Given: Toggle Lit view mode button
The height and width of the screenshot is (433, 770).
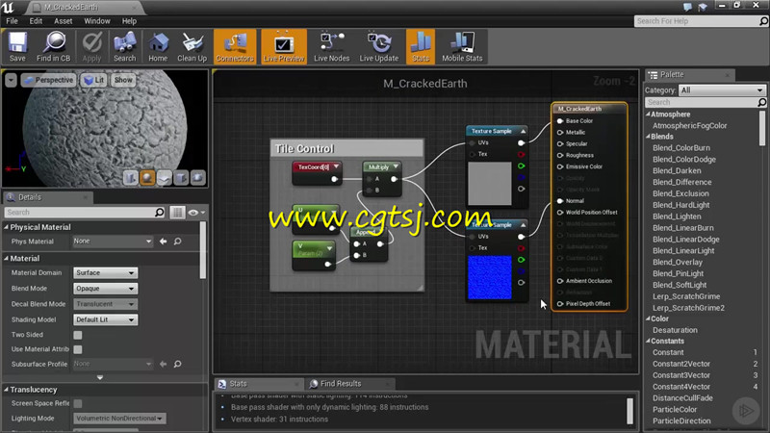Looking at the screenshot, I should pyautogui.click(x=93, y=80).
